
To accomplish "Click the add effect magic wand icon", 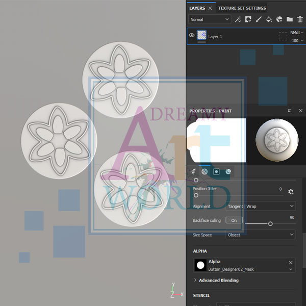I will [x=238, y=19].
